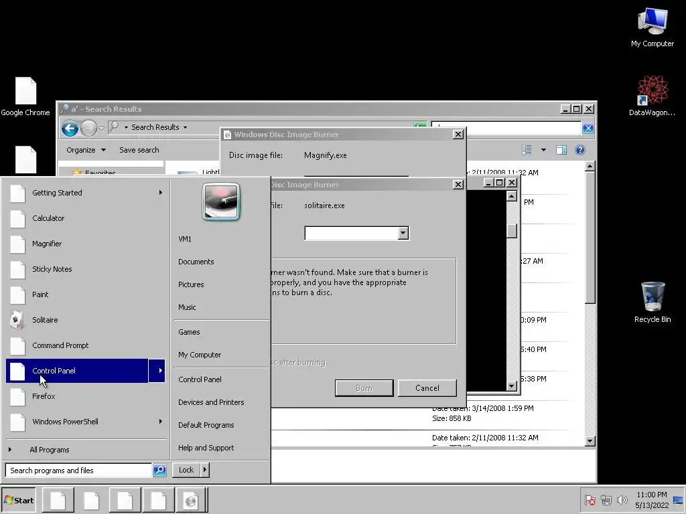
Task: Click the Google Chrome desktop icon
Action: pyautogui.click(x=25, y=96)
